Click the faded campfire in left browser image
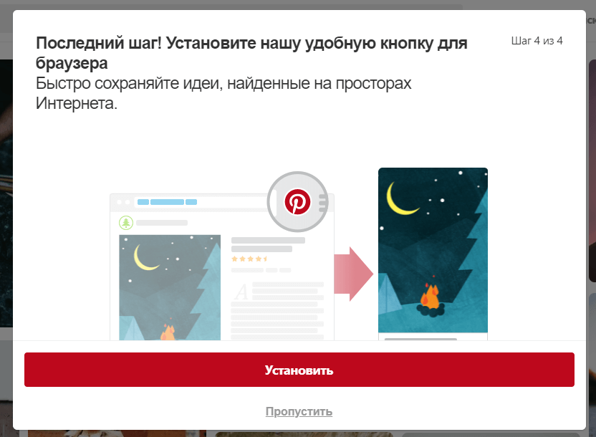596x437 pixels. click(x=168, y=332)
